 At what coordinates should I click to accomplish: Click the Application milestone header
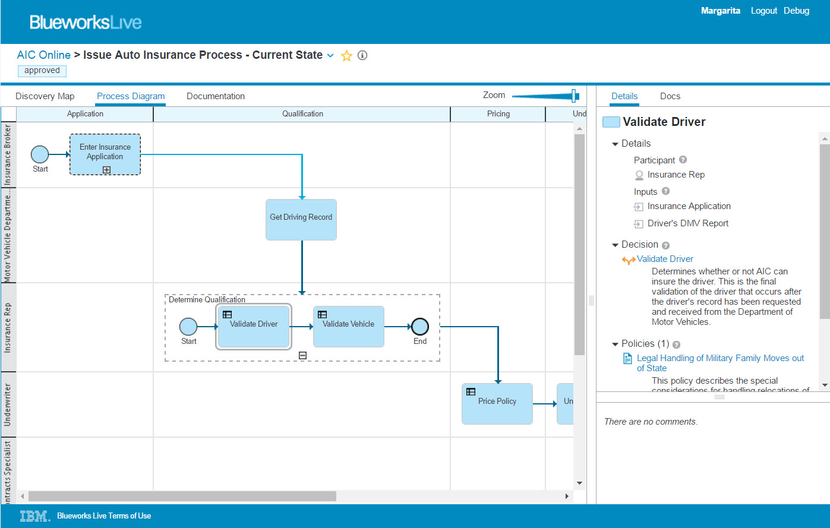(x=85, y=114)
